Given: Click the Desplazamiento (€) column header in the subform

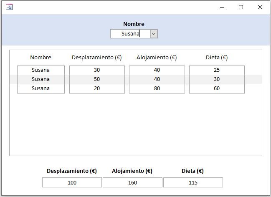Looking at the screenshot, I should click(97, 57).
